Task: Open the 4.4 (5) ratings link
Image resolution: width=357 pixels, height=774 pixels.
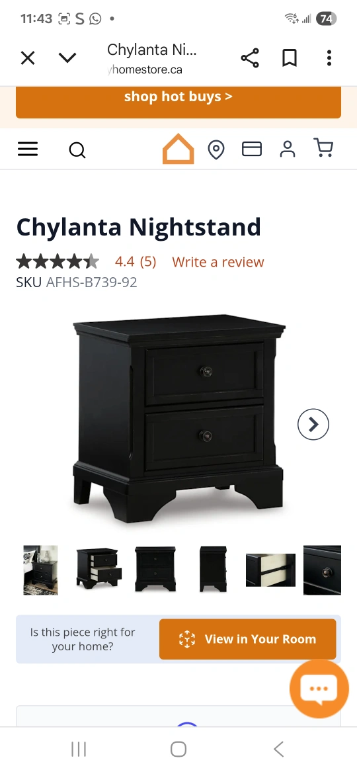Action: pyautogui.click(x=136, y=261)
